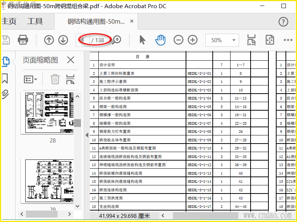
Task: Click the 页面缩略图 panel title
Action: pos(40,60)
